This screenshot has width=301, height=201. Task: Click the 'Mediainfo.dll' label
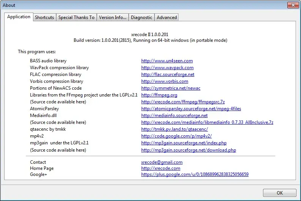click(x=43, y=116)
